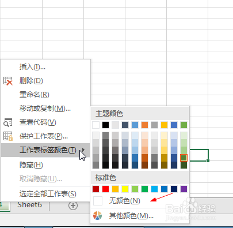Click the View Code icon
This screenshot has height=228, width=233.
coord(8,122)
